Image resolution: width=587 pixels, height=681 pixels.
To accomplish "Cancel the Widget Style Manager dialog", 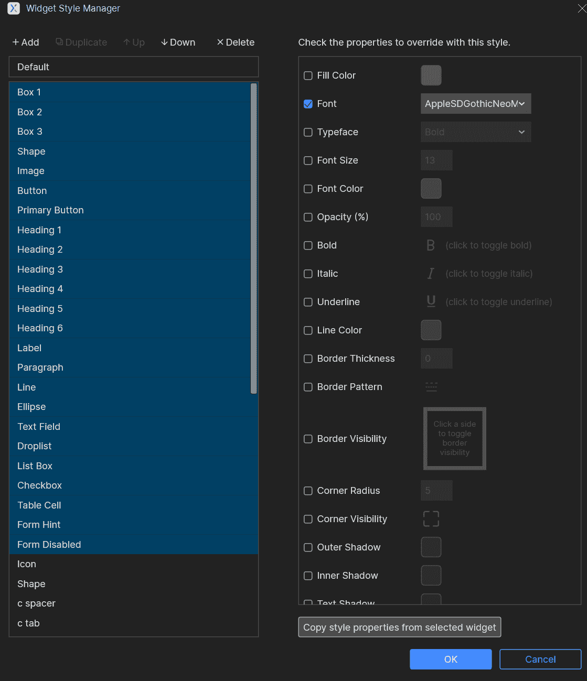I will pyautogui.click(x=540, y=660).
